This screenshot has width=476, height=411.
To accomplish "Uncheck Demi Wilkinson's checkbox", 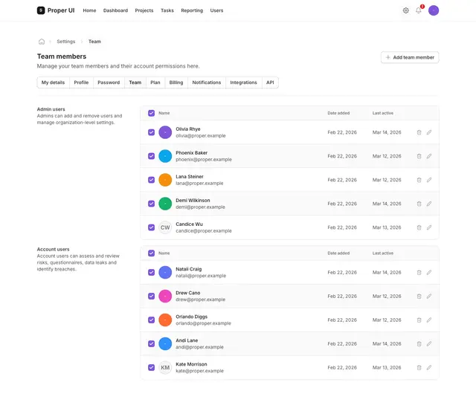I will pos(151,204).
